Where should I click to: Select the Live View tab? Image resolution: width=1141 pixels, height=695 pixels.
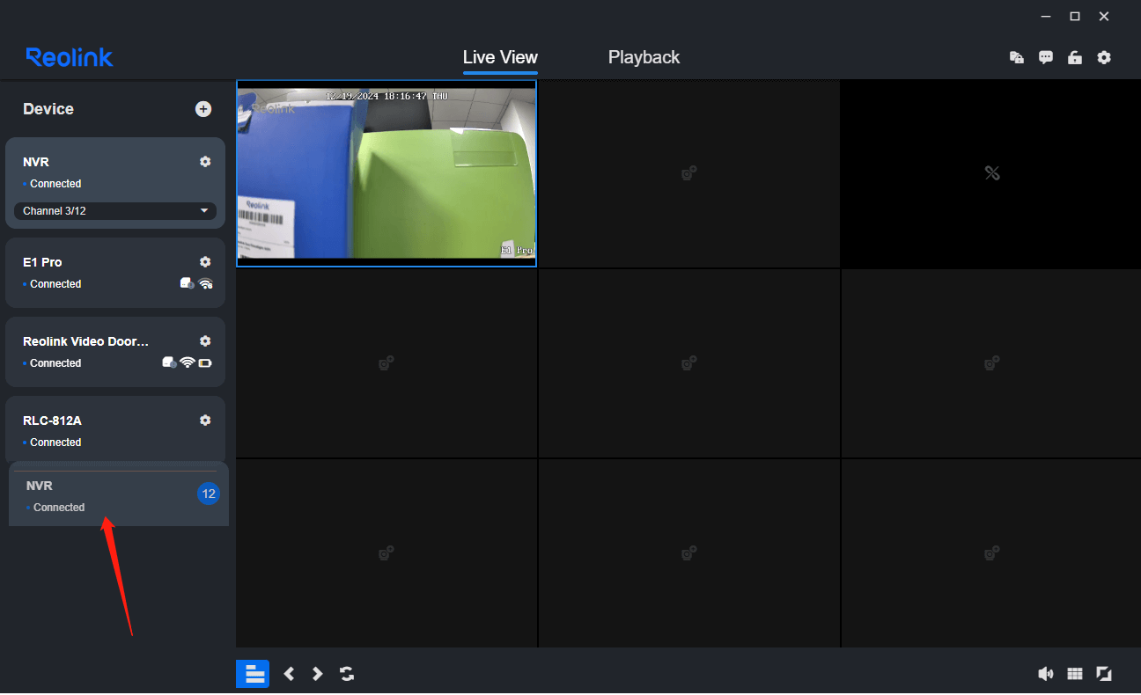[x=500, y=57]
